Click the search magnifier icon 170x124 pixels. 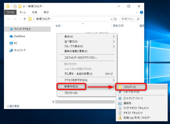[x=138, y=19]
